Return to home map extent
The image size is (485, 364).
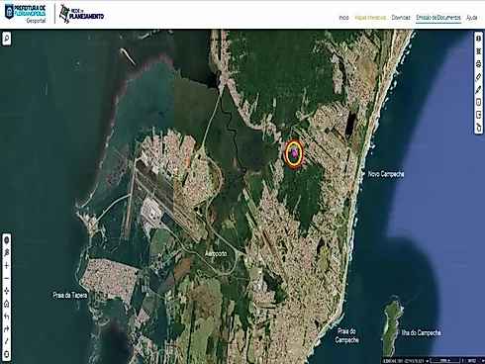click(6, 304)
